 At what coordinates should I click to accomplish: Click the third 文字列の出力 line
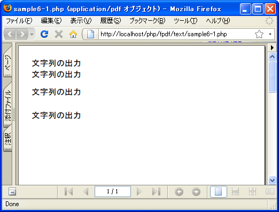56,92
